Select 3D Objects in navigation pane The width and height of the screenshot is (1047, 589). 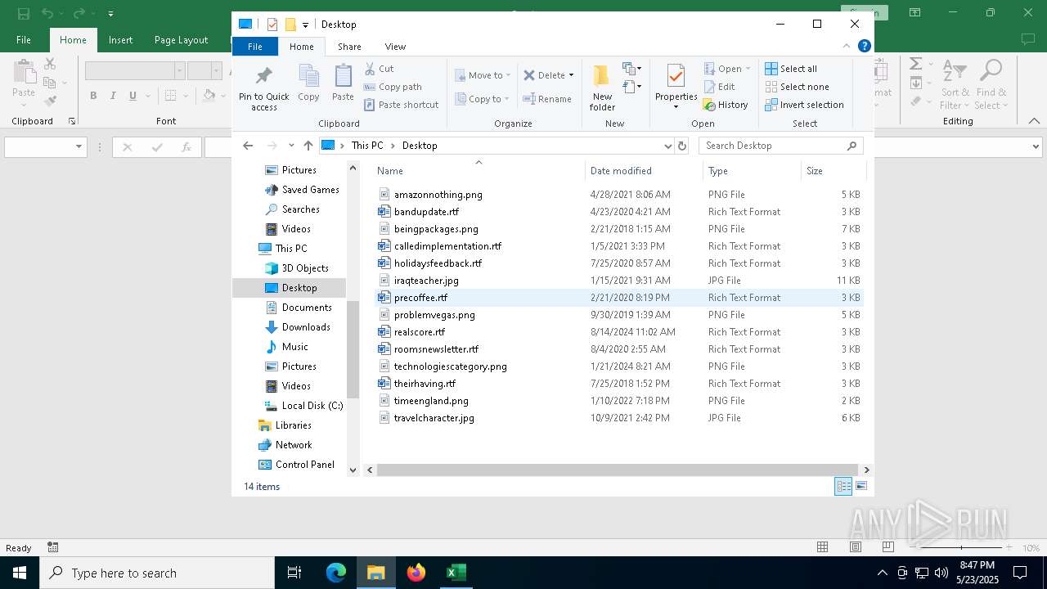(x=305, y=268)
